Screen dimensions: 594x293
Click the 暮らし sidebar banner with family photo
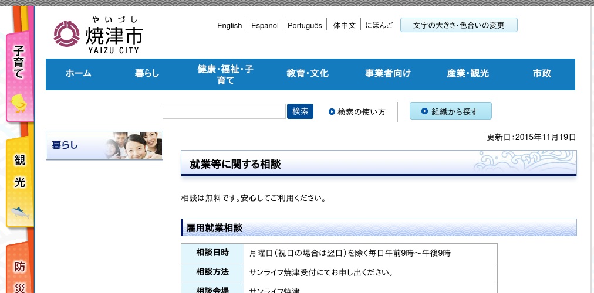(104, 145)
